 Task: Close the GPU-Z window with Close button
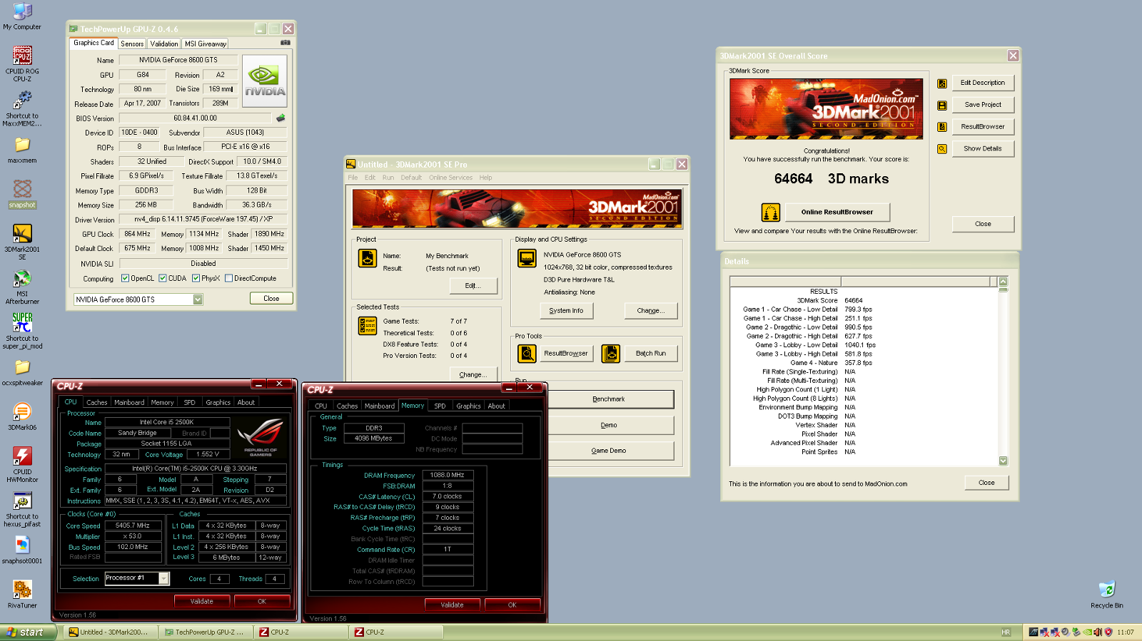pos(271,299)
